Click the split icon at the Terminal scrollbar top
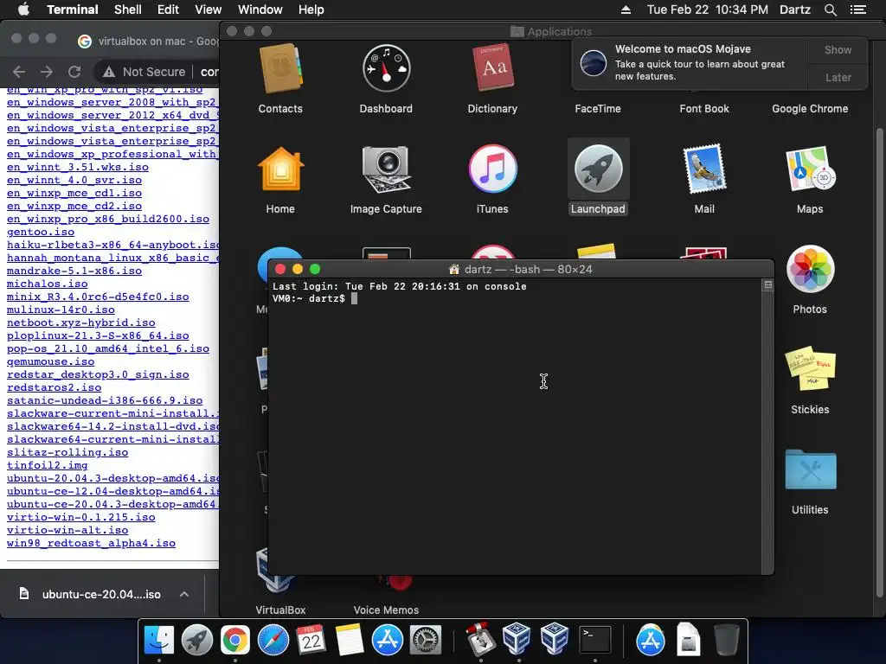886x664 pixels. [x=768, y=285]
